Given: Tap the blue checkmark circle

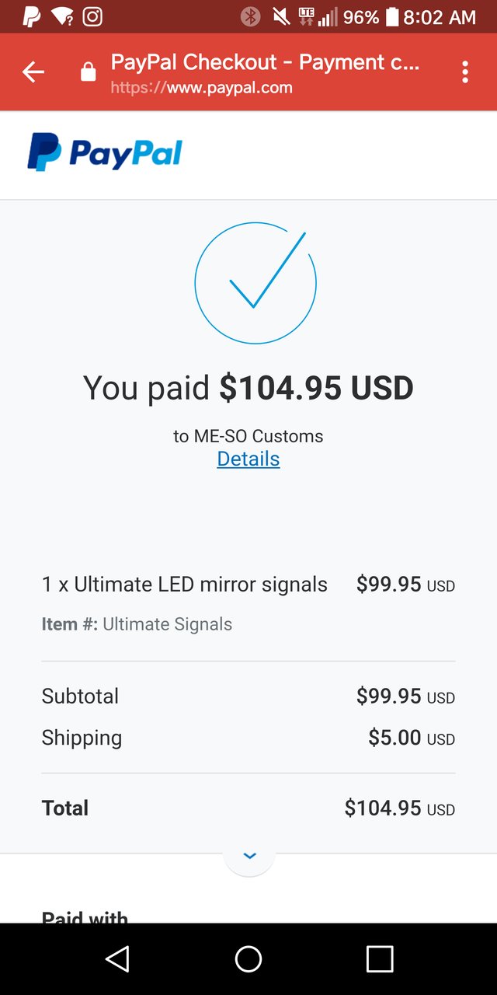Looking at the screenshot, I should click(x=255, y=283).
